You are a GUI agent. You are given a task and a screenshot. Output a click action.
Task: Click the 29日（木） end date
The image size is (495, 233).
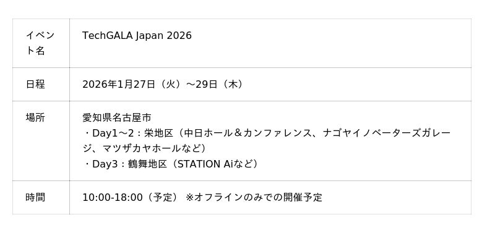(221, 84)
